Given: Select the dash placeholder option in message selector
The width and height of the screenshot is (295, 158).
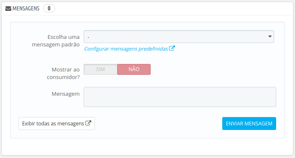Looking at the screenshot, I should coord(88,37).
